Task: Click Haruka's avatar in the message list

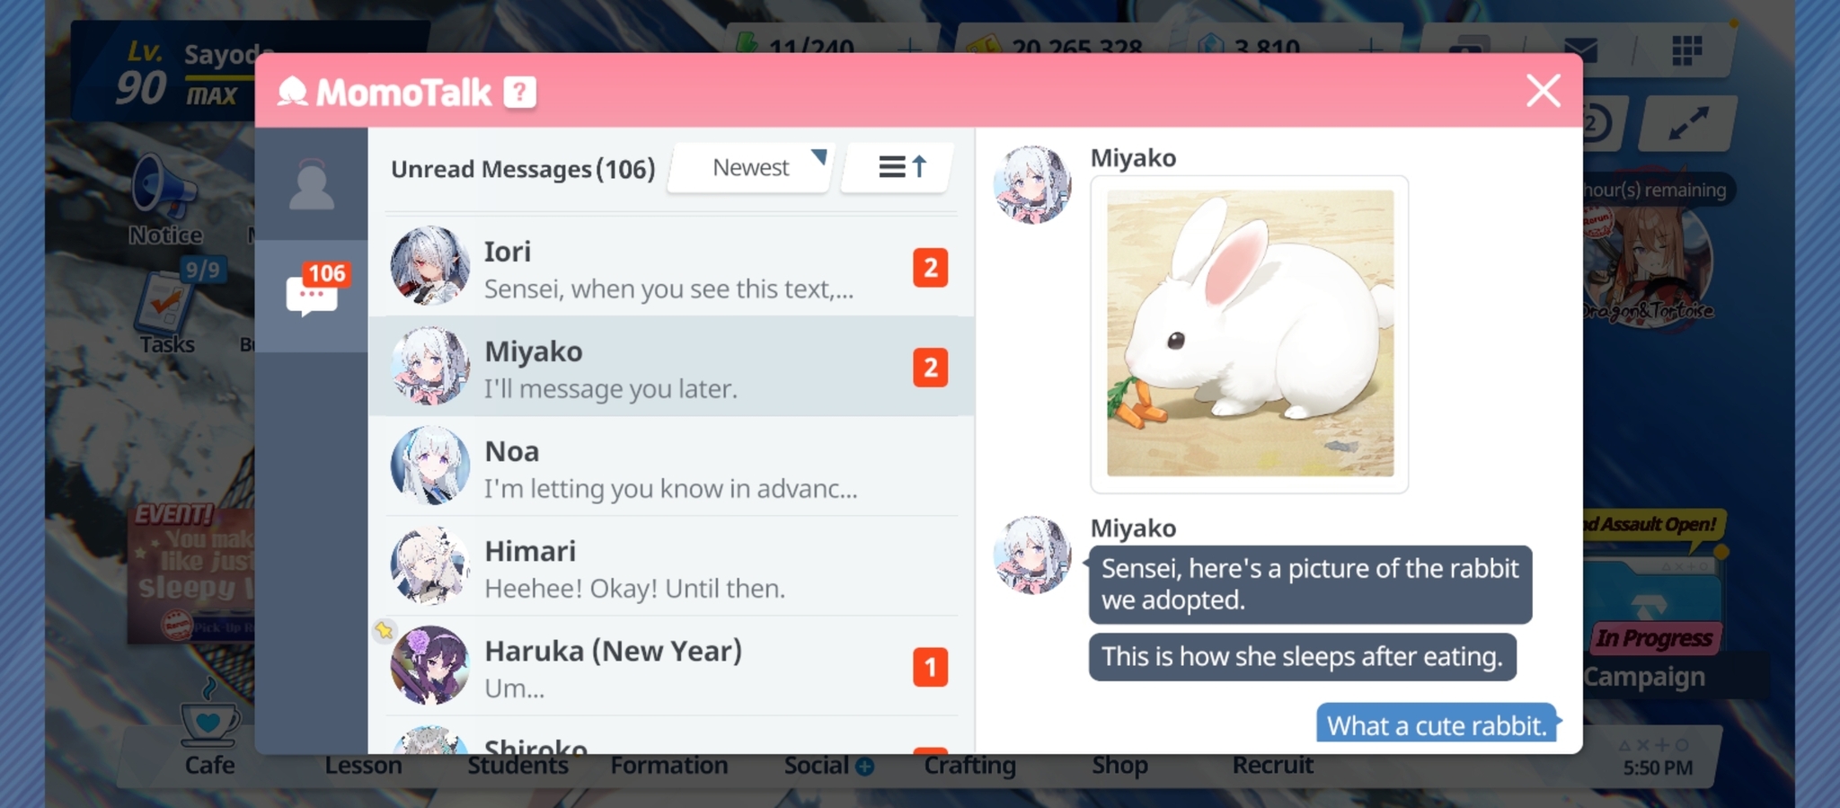Action: (x=429, y=665)
